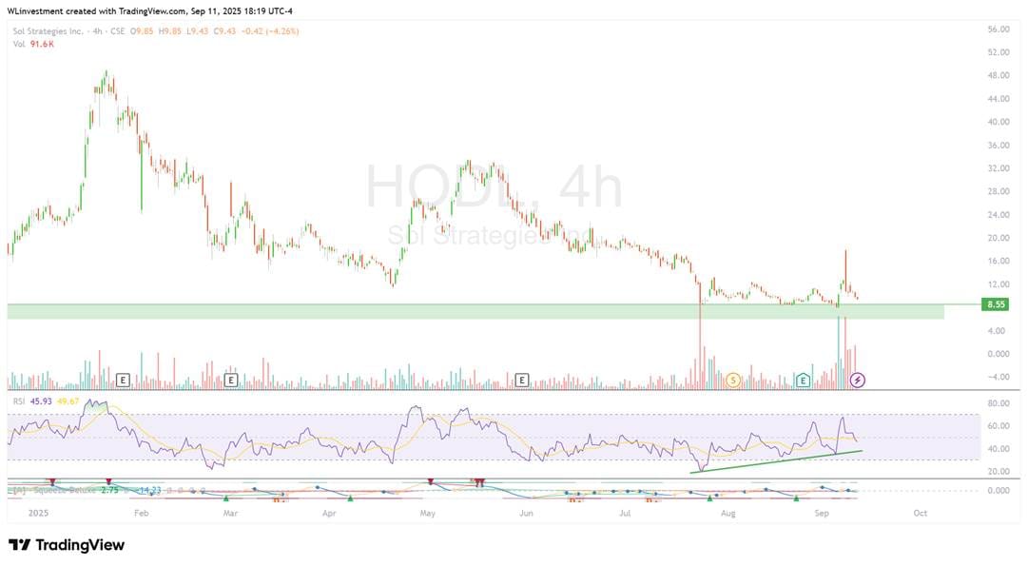Select the green trendline on the RSI pane
Screen dimensions: 1028x567
pyautogui.click(x=776, y=461)
